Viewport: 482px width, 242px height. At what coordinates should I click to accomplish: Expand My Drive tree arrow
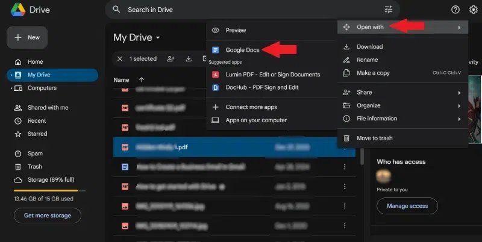(11, 75)
